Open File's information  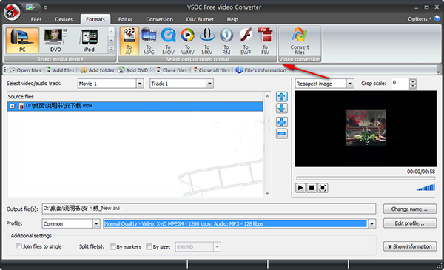261,70
